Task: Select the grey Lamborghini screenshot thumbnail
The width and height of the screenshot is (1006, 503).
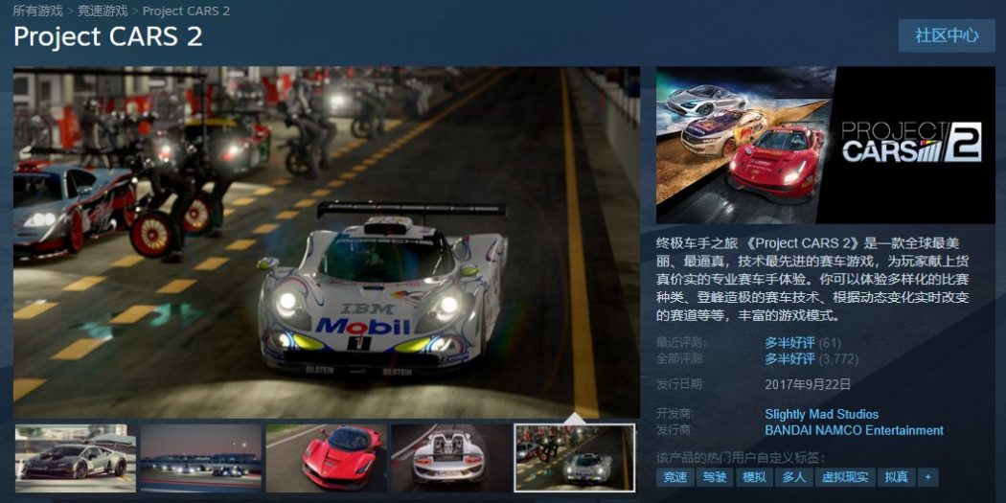Action: point(75,458)
